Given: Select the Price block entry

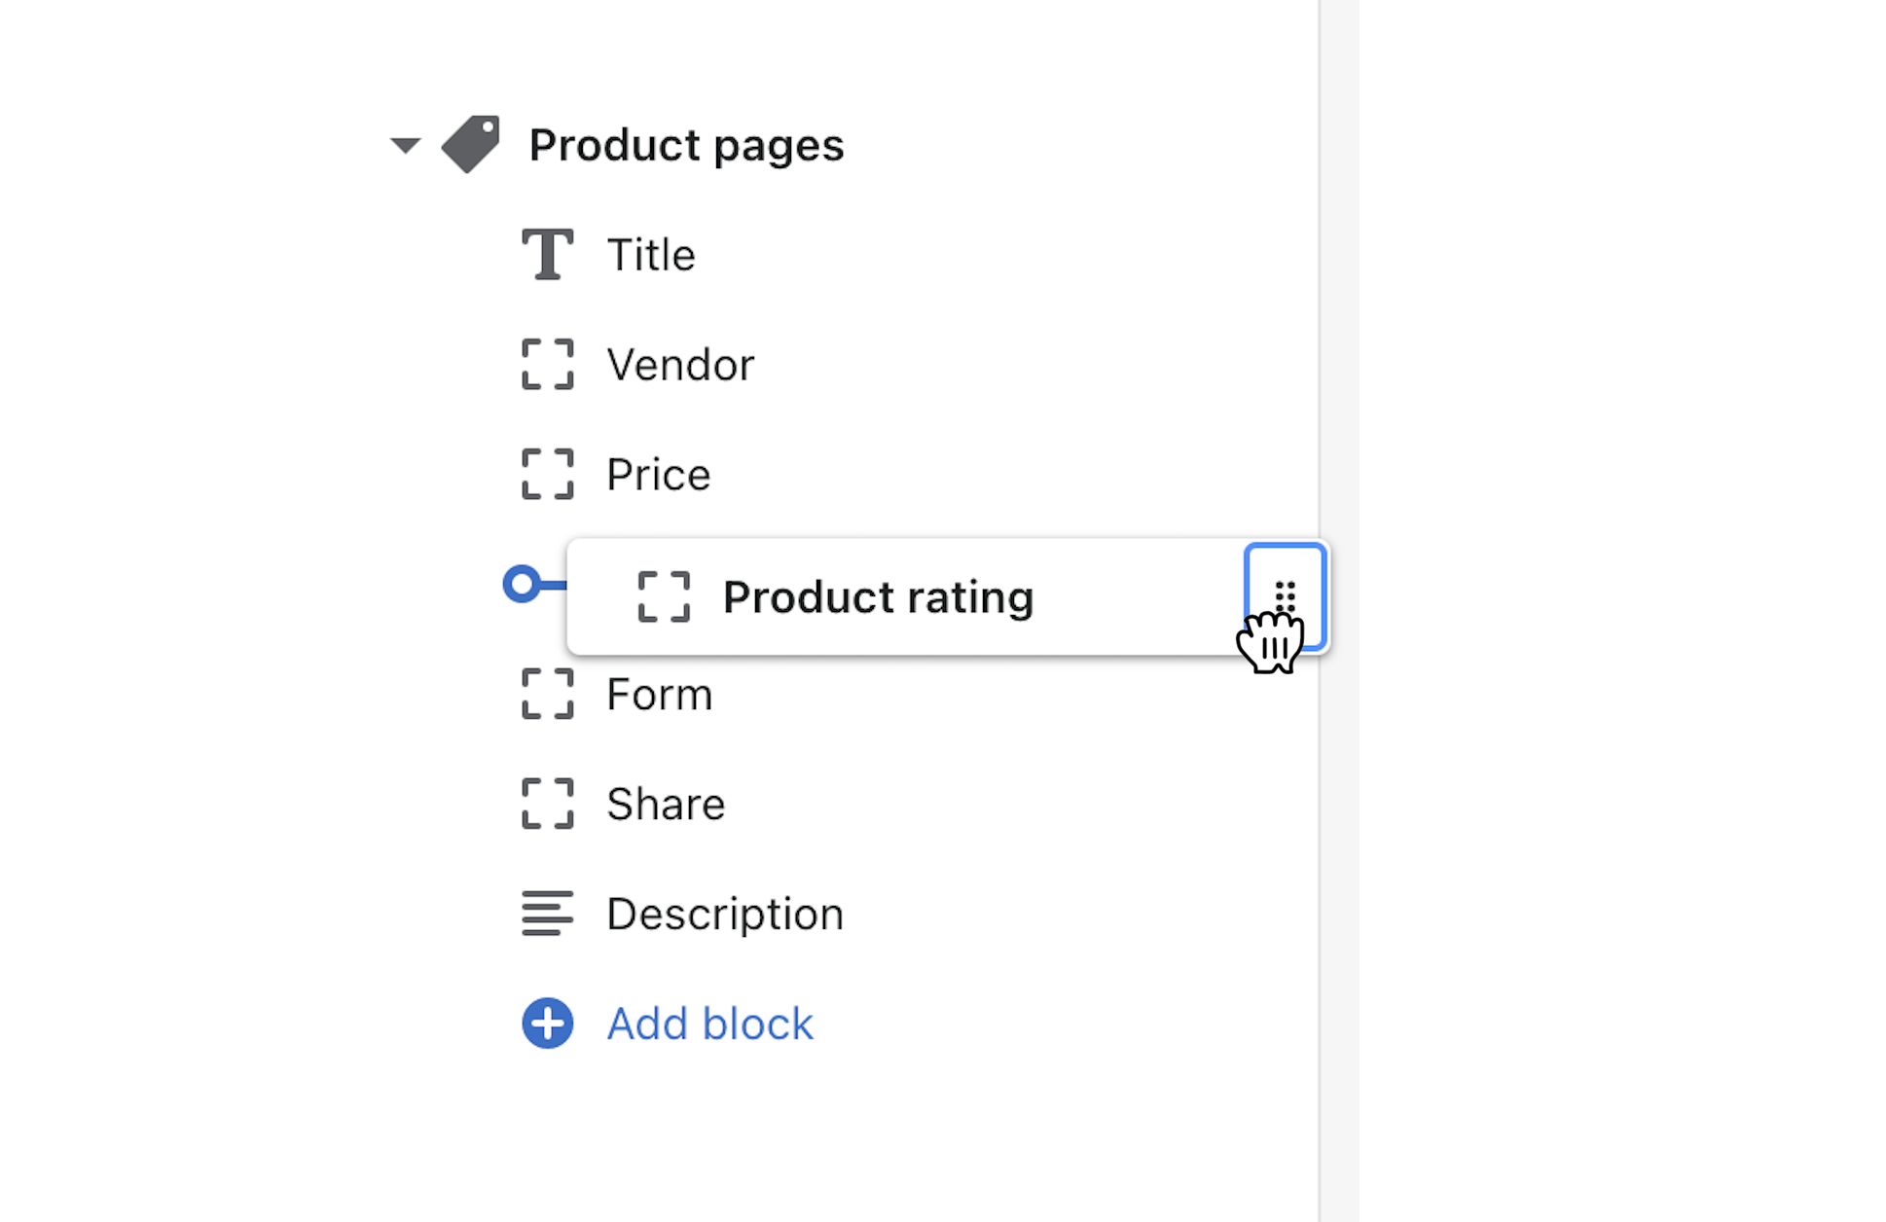Looking at the screenshot, I should pos(658,475).
